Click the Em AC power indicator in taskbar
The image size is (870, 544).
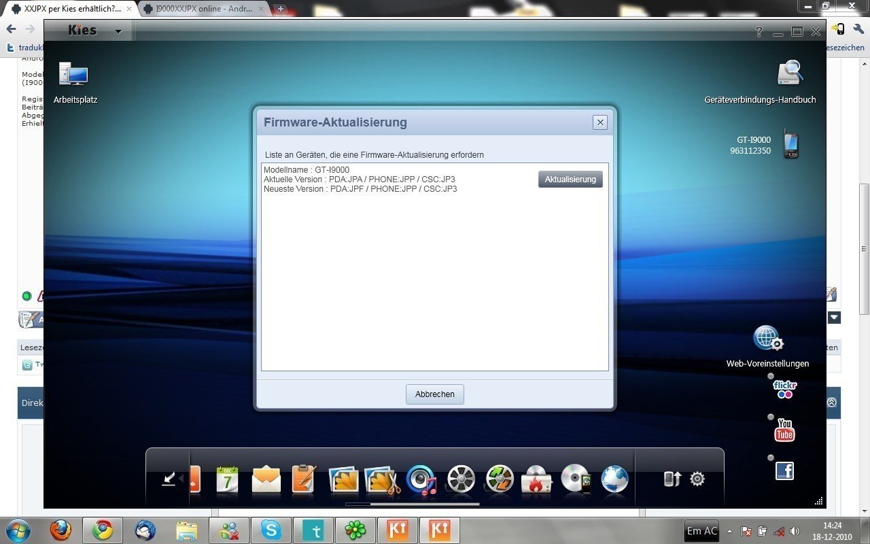coord(701,531)
